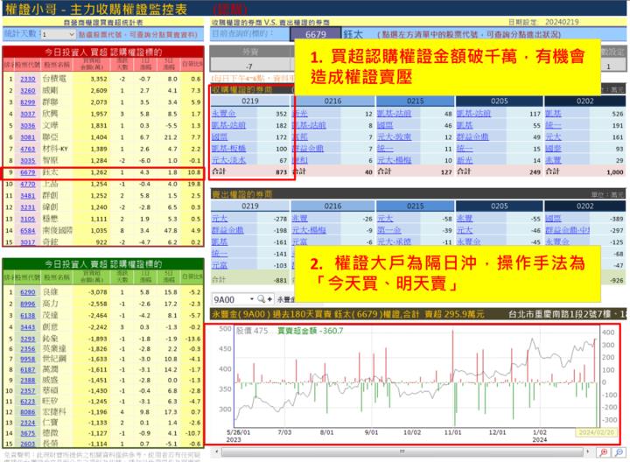
Task: Click broker 元大-楊梅 in 0216 sell column
Action: [309, 230]
